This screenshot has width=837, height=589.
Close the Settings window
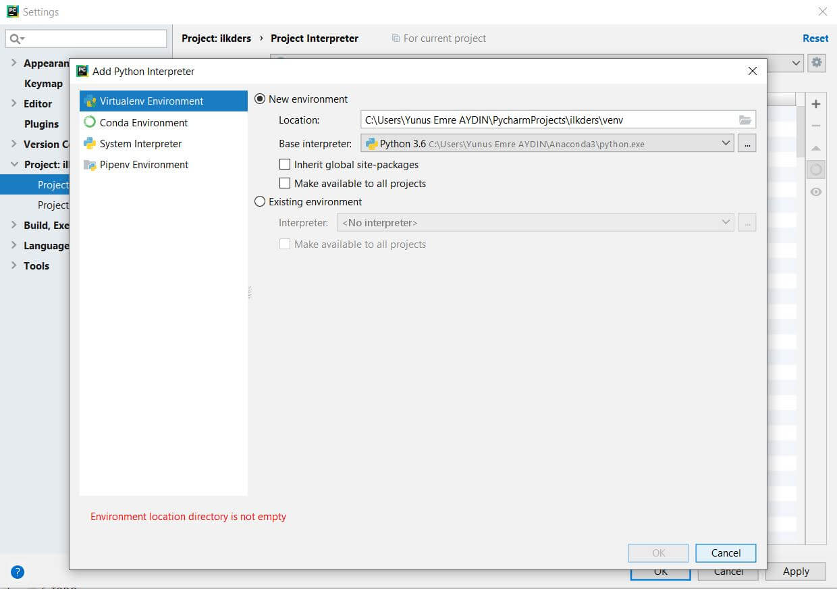tap(823, 11)
